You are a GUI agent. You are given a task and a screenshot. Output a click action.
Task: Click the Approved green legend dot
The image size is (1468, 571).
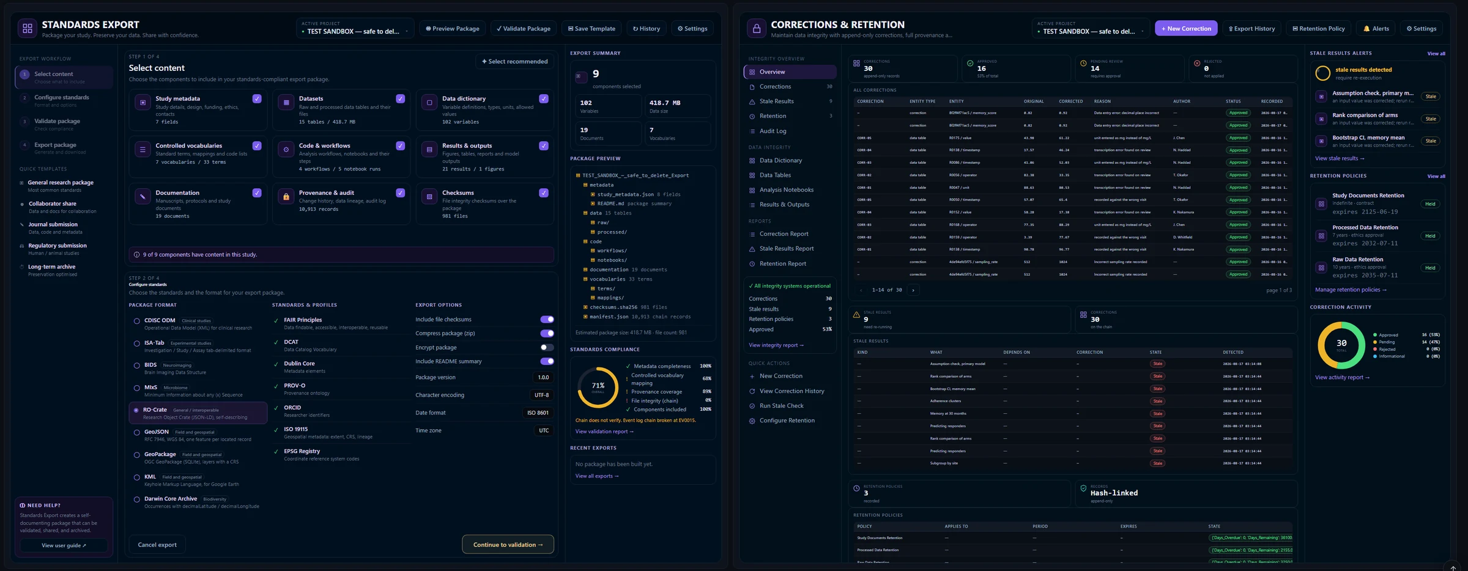click(1375, 335)
